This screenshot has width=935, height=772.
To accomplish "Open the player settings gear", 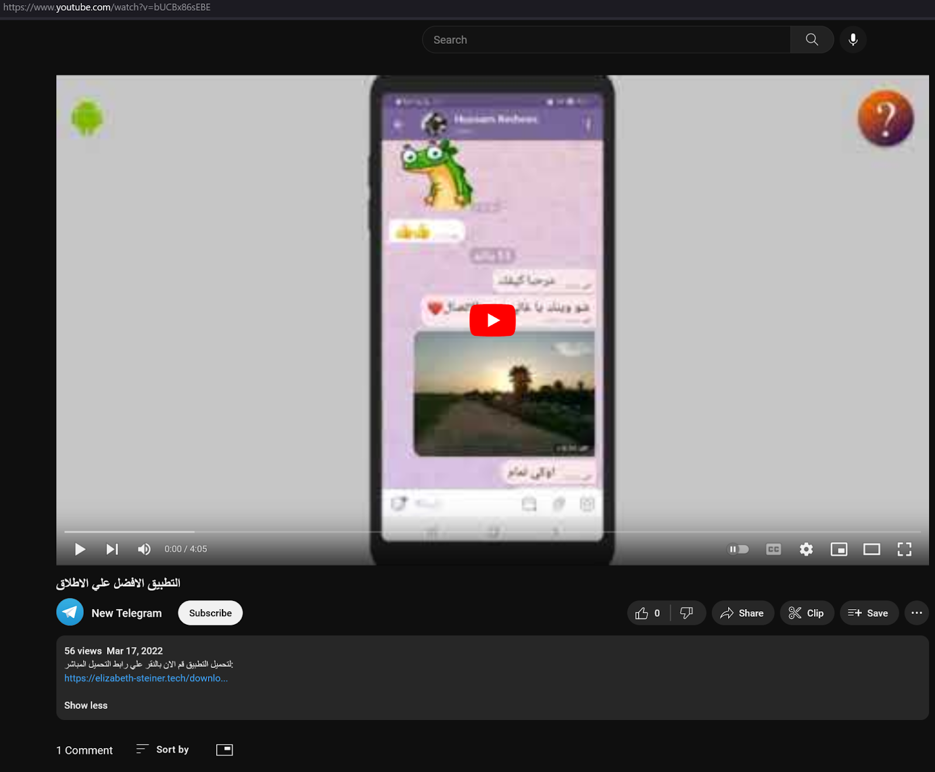I will click(x=806, y=549).
